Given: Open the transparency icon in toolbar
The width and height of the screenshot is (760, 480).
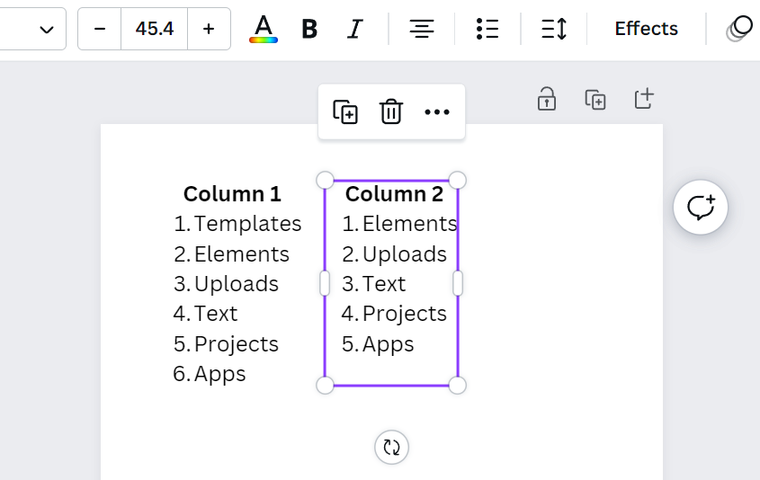Looking at the screenshot, I should pyautogui.click(x=739, y=29).
